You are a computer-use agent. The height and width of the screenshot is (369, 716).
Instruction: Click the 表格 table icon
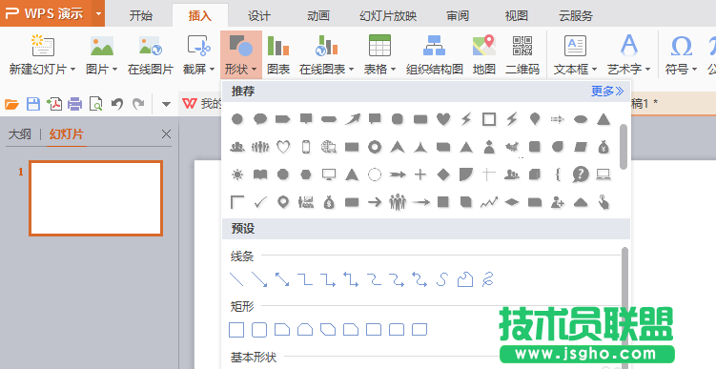click(x=379, y=46)
